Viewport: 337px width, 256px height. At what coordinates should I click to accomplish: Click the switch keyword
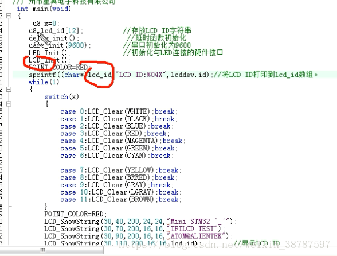(56, 97)
